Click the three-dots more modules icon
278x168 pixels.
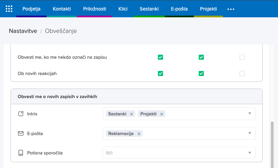[231, 9]
